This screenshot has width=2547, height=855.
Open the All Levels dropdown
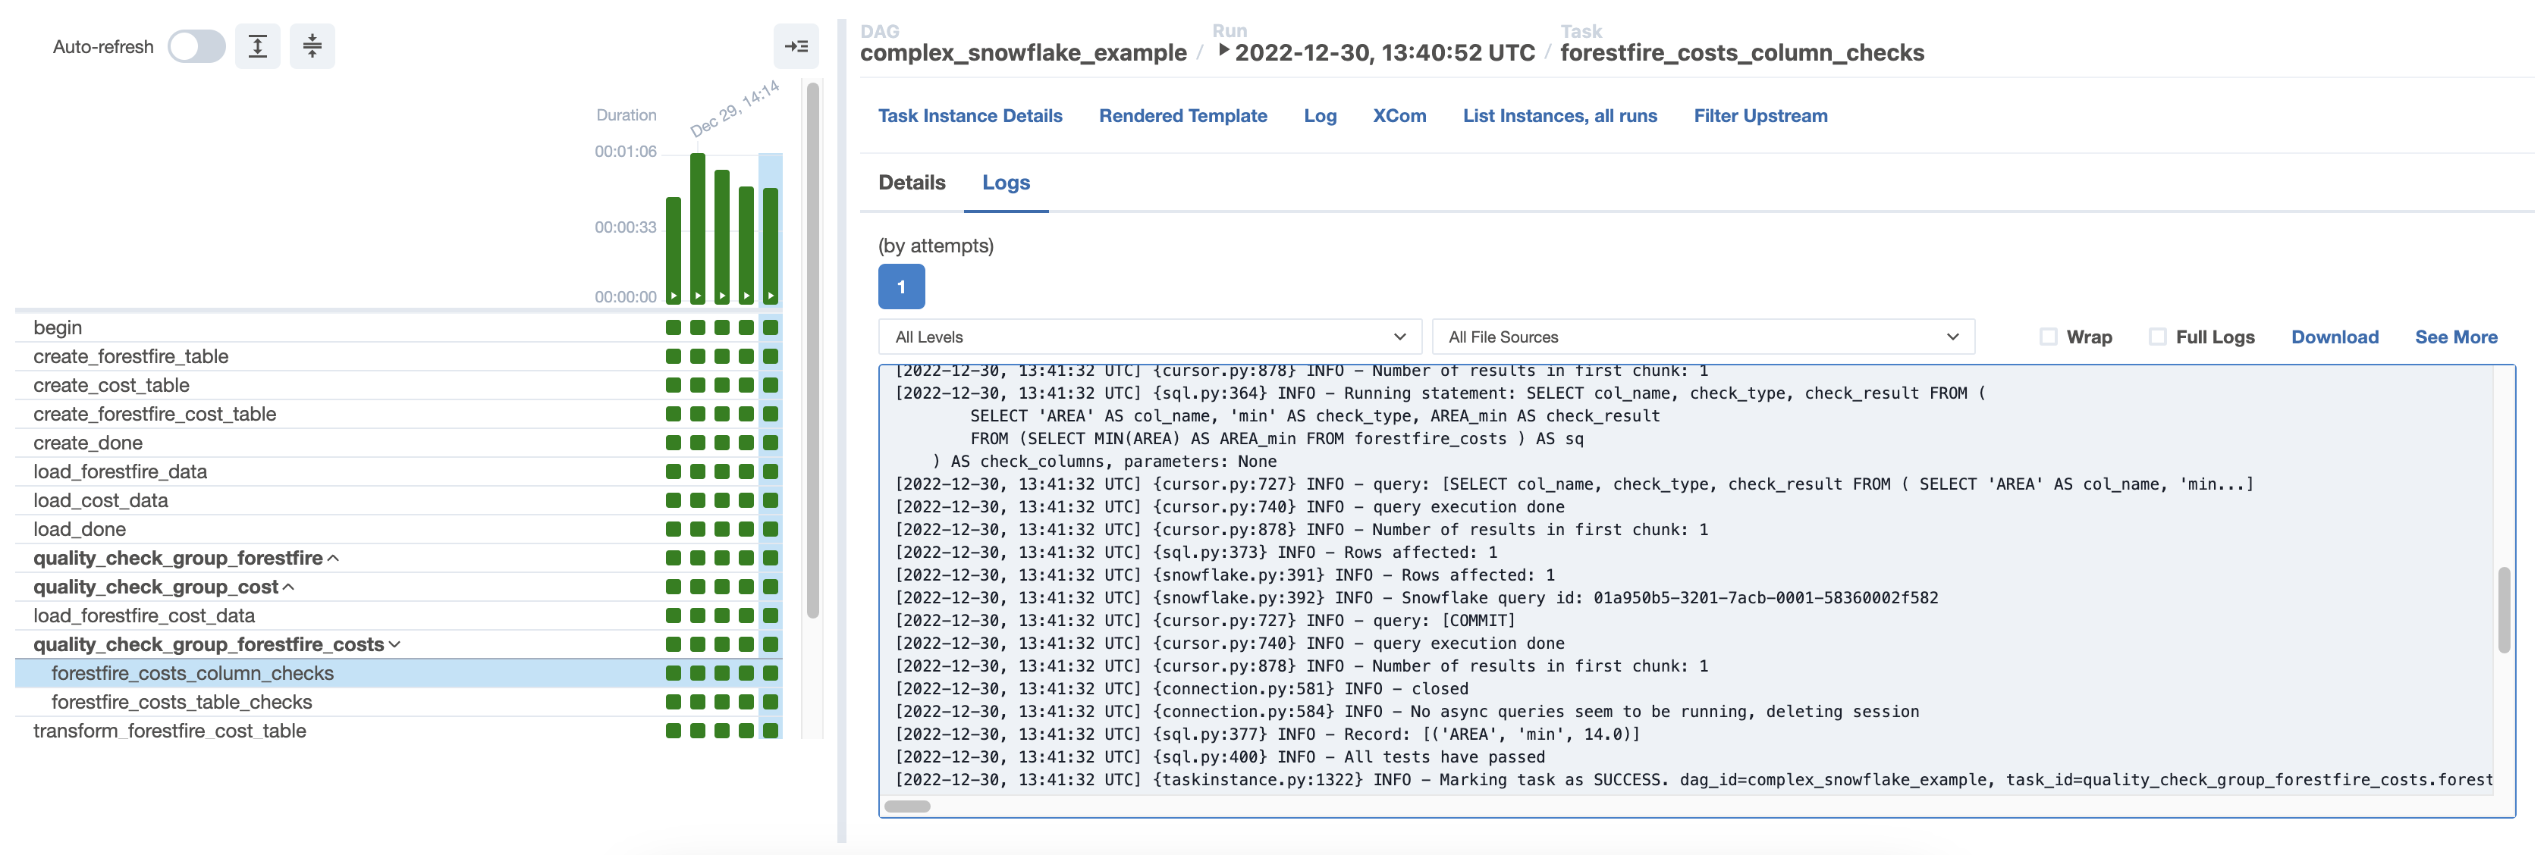pos(1149,337)
